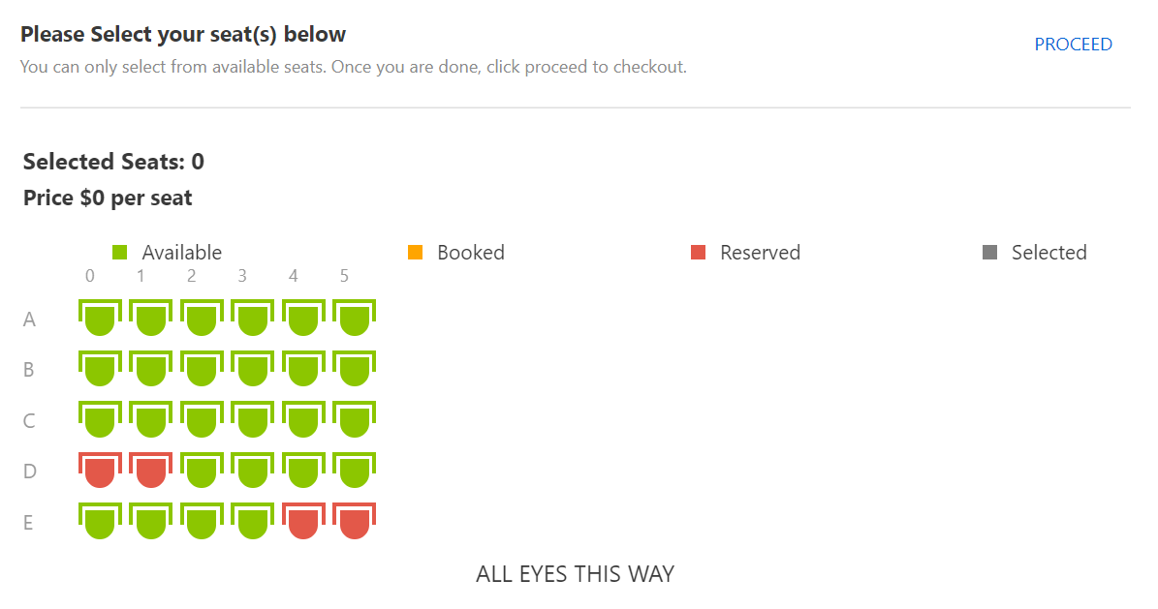
Task: Select seat C0 in row C
Action: coord(100,419)
